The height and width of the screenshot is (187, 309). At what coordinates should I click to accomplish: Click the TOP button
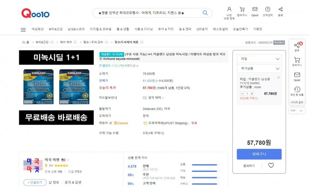point(293,111)
